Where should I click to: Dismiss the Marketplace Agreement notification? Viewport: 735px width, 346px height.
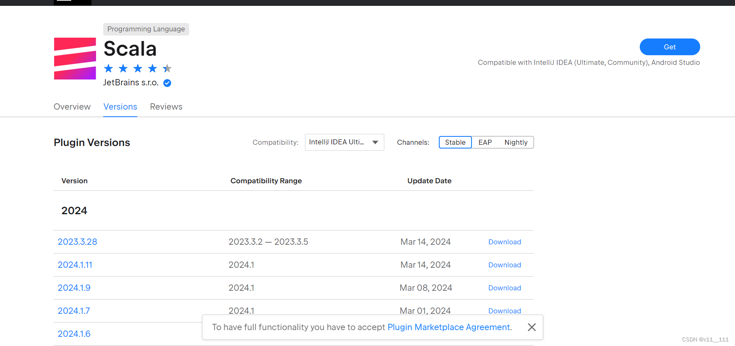pyautogui.click(x=532, y=327)
